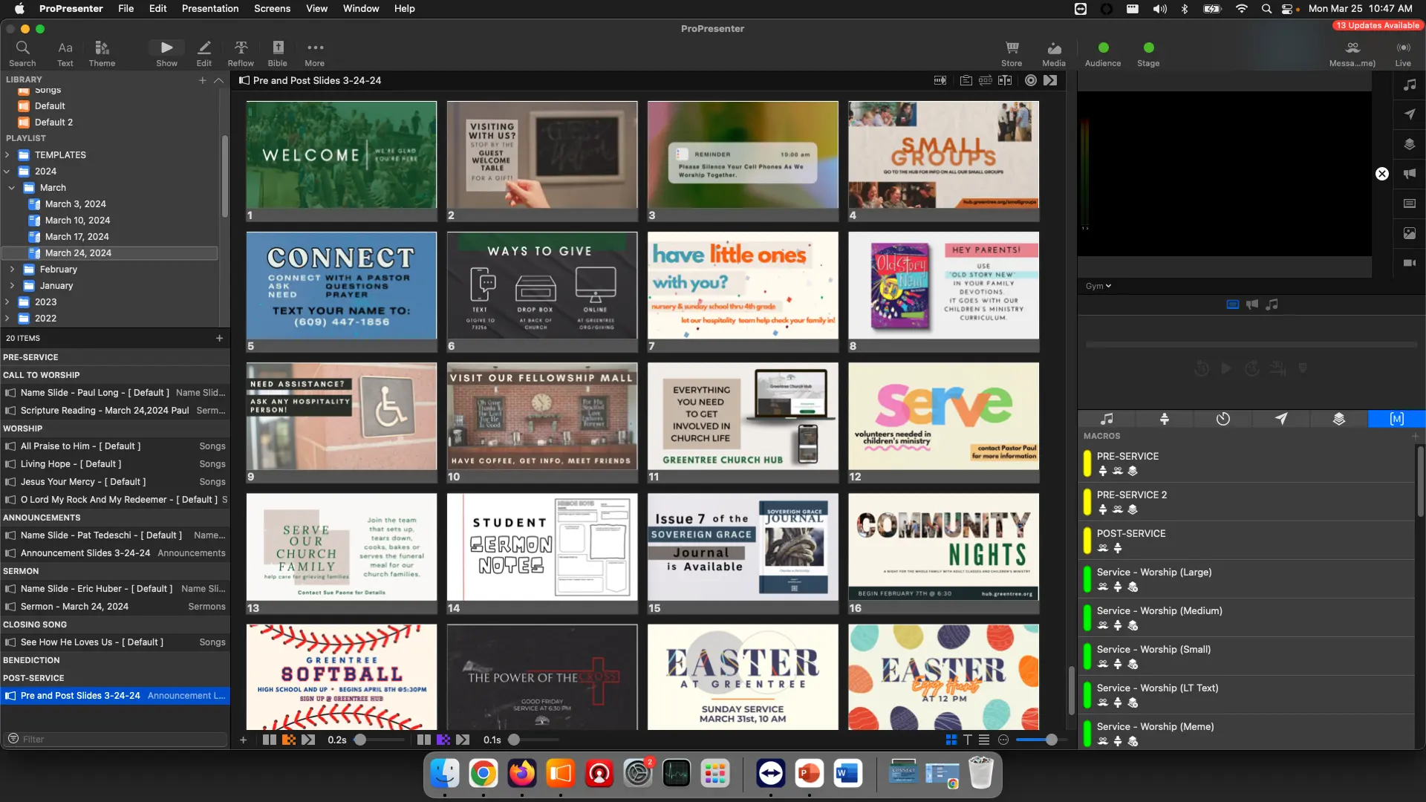Image resolution: width=1426 pixels, height=802 pixels.
Task: Collapse the March folder
Action: (x=12, y=187)
